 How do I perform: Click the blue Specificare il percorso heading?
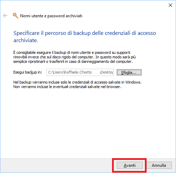point(85,37)
